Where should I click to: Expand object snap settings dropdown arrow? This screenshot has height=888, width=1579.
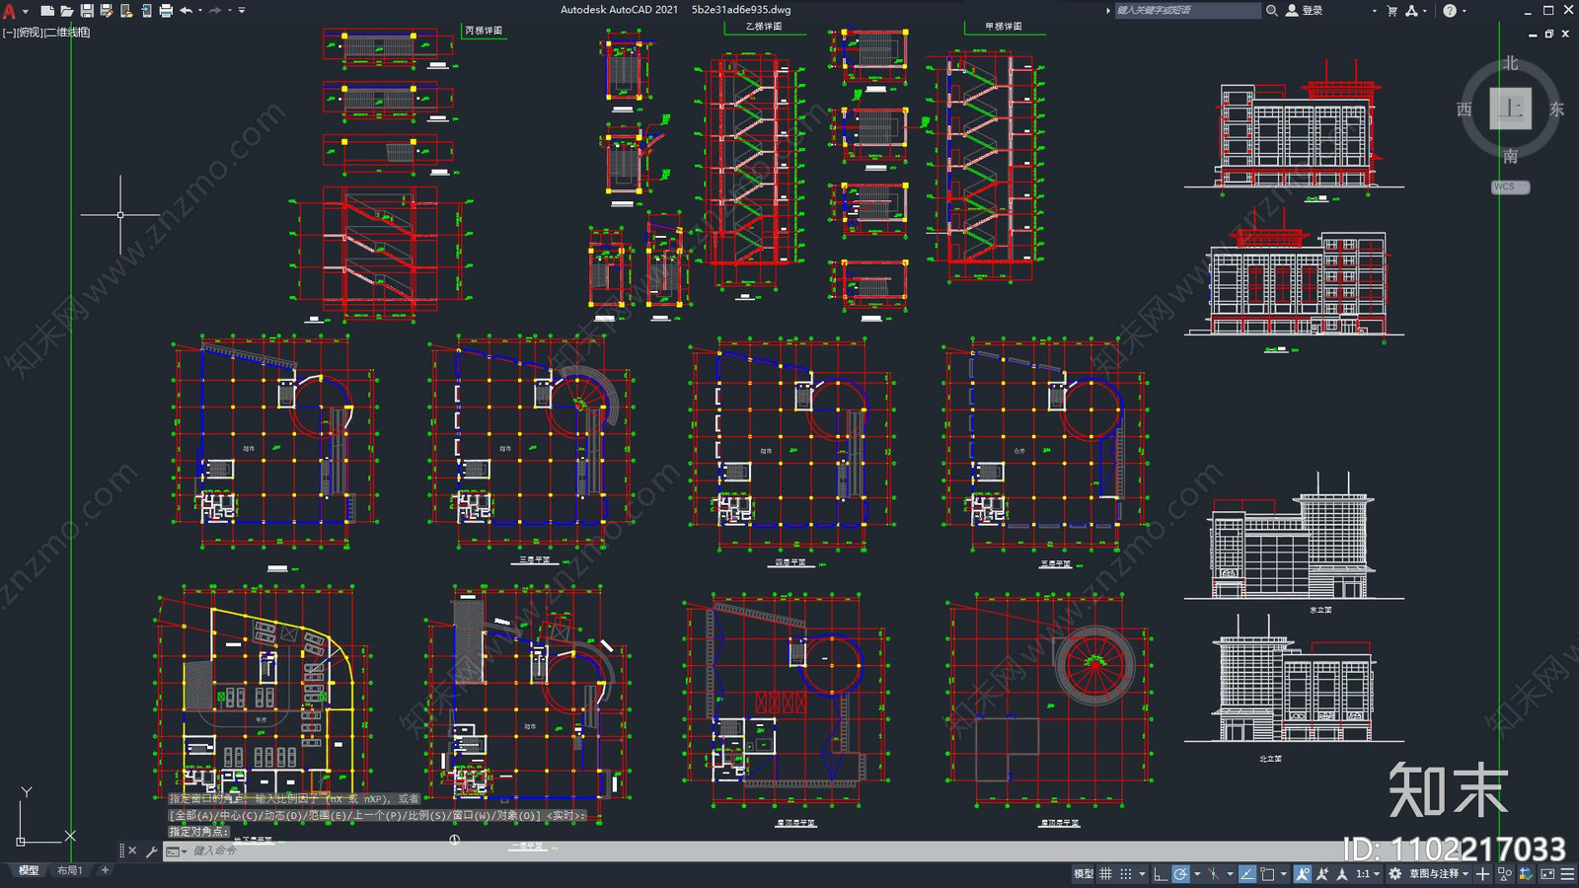[x=1284, y=873]
